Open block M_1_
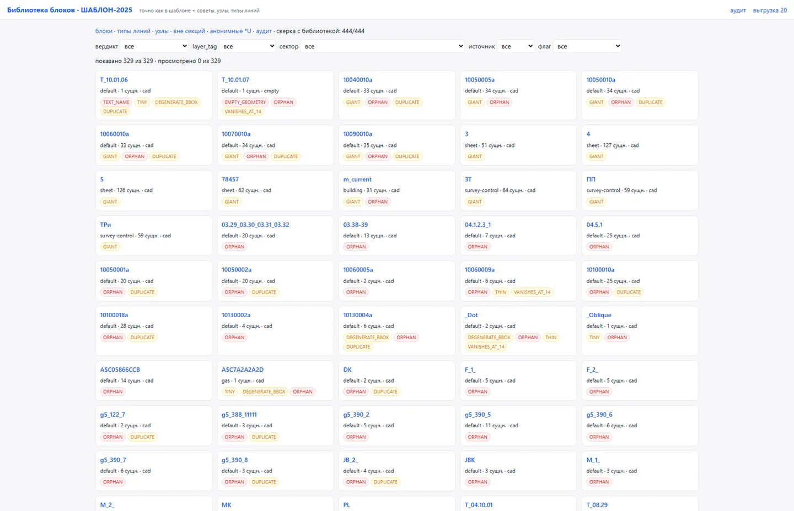This screenshot has height=511, width=794. pos(593,460)
